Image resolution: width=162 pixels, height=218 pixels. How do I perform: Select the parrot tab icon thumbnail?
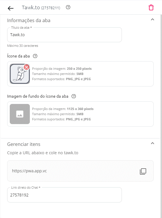[20, 74]
